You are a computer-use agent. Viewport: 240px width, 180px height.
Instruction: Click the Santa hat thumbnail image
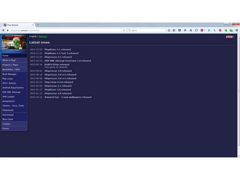click(14, 43)
